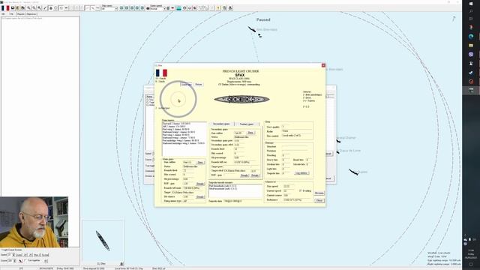The width and height of the screenshot is (480, 270).
Task: Select the diagonal line drawing tool
Action: pyautogui.click(x=45, y=8)
